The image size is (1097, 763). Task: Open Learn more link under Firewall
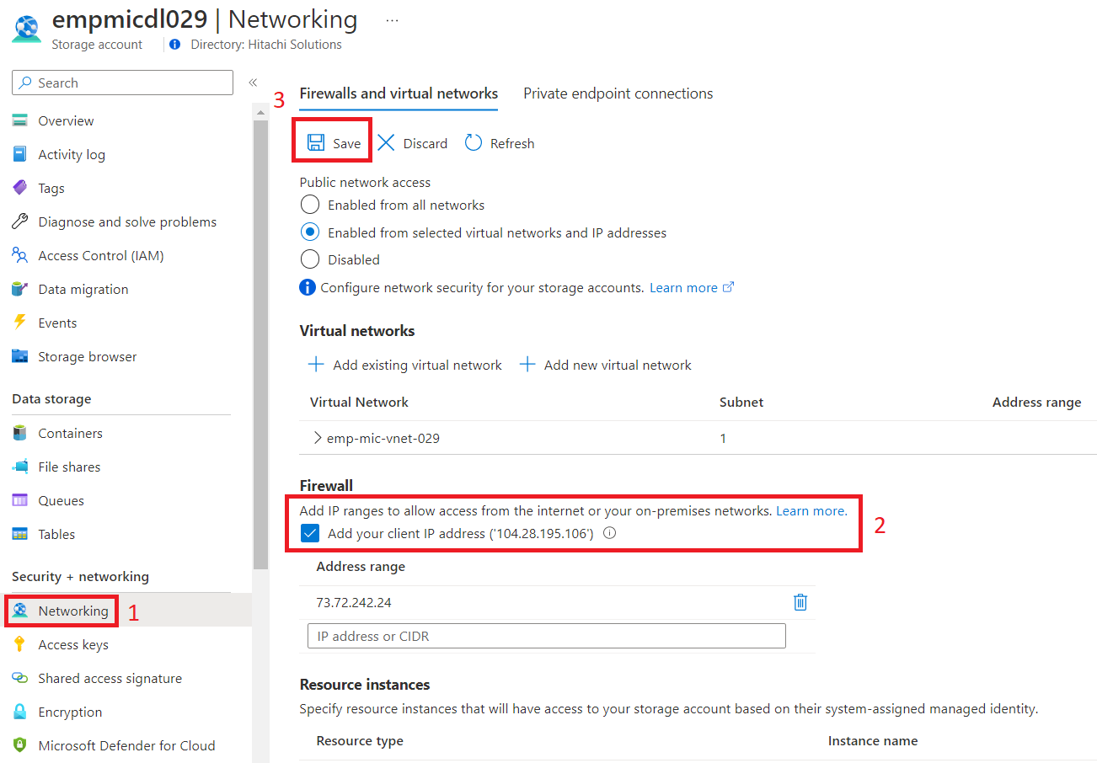click(x=811, y=510)
